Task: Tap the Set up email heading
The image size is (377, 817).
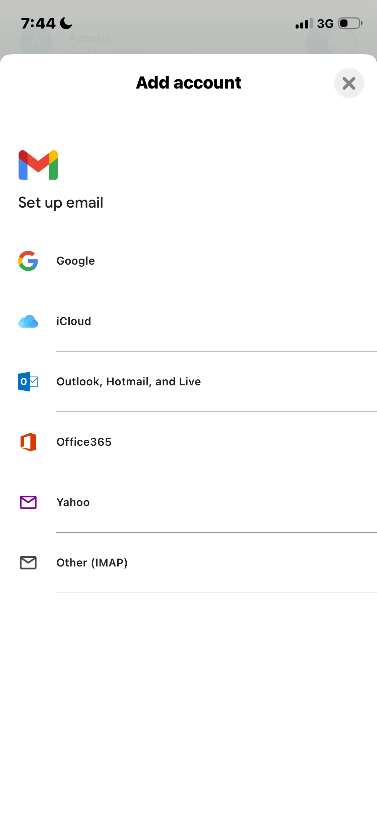Action: coord(61,203)
